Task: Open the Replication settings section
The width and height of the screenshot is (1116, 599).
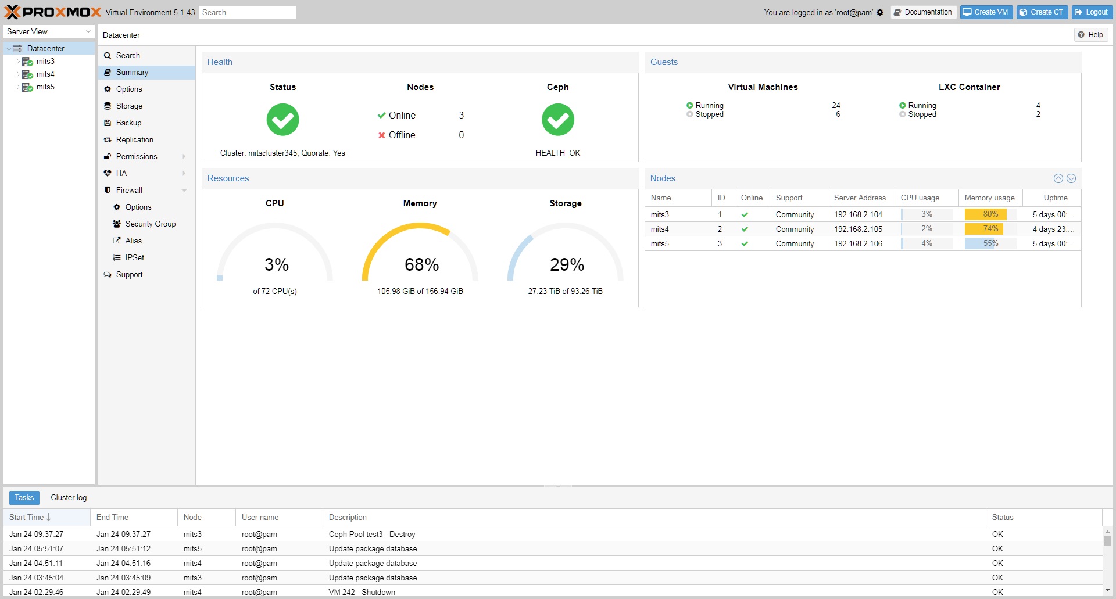Action: click(x=134, y=140)
